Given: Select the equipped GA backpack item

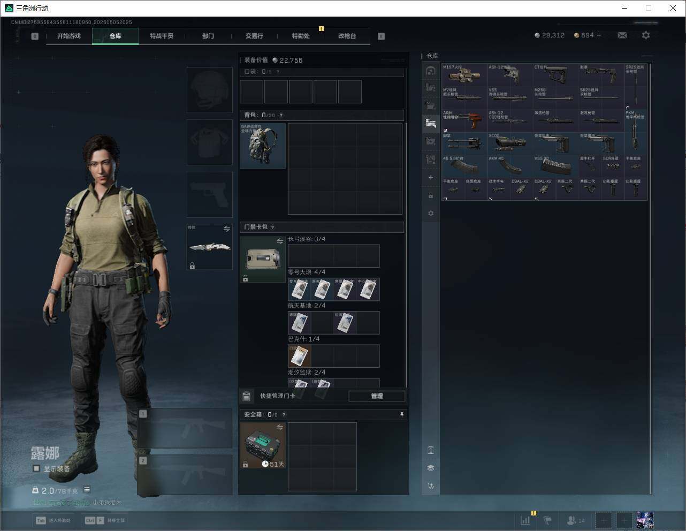Looking at the screenshot, I should point(263,146).
